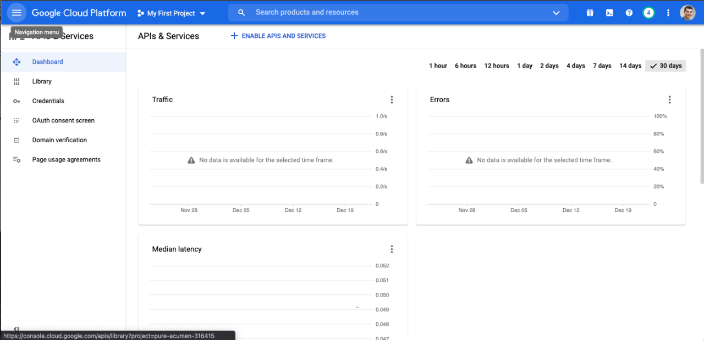The image size is (704, 340).
Task: Click the Errors chart title
Action: point(439,99)
